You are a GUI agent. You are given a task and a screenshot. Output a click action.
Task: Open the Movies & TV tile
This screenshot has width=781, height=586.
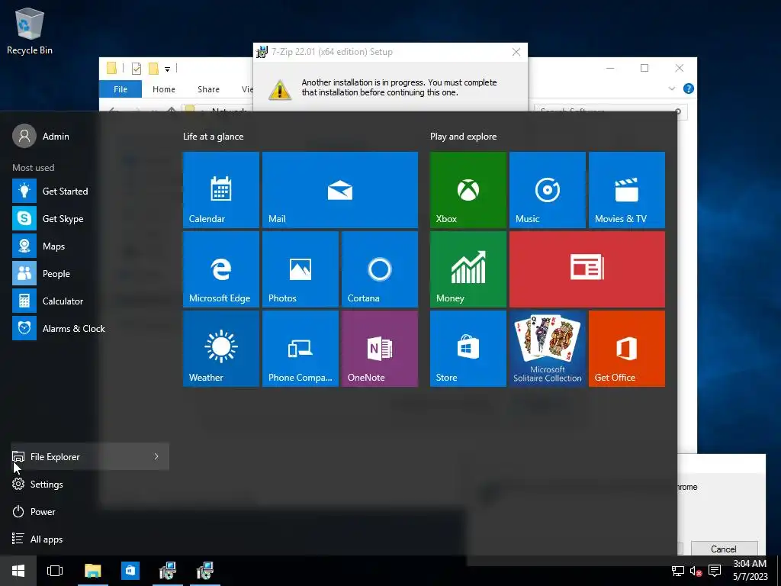click(x=627, y=190)
